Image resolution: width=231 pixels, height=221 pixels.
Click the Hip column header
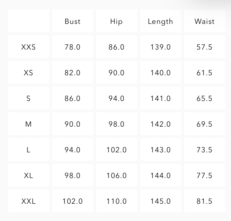(x=116, y=21)
